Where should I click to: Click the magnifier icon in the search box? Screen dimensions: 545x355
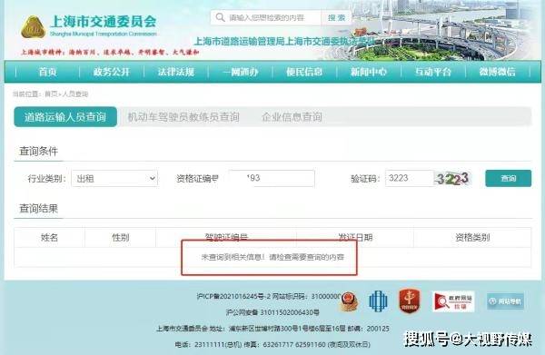(x=220, y=17)
